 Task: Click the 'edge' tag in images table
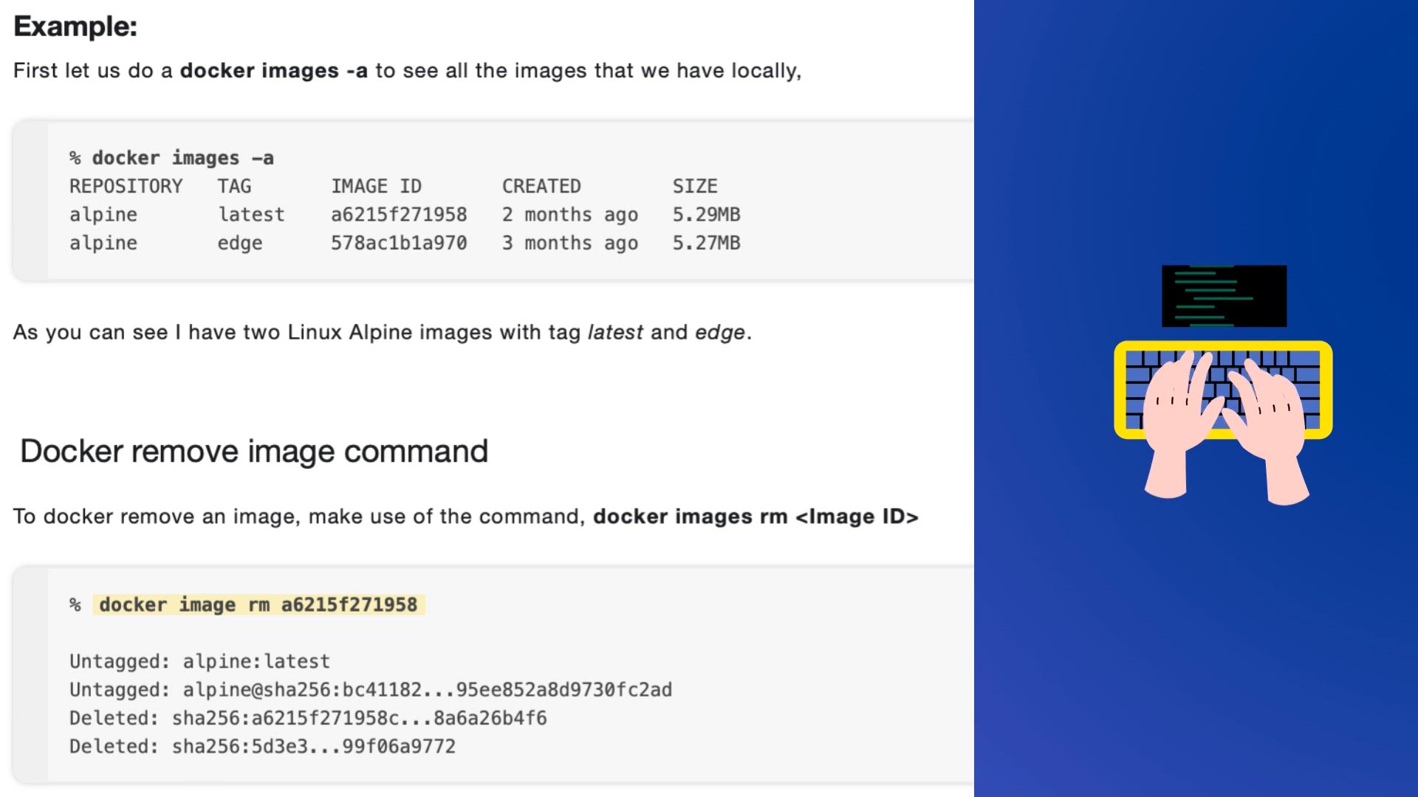pos(239,243)
